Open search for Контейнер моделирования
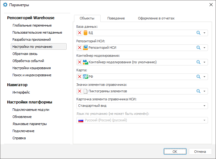The width and height of the screenshot is (216, 159). tap(198, 62)
